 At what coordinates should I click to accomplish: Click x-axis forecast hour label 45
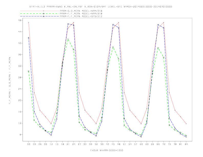(x=113, y=144)
